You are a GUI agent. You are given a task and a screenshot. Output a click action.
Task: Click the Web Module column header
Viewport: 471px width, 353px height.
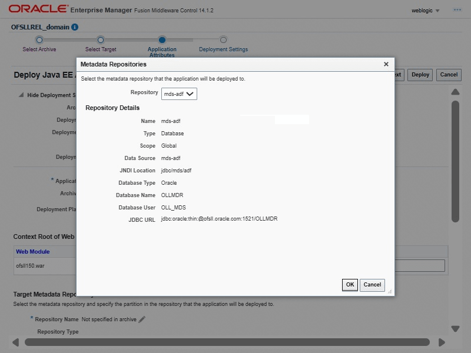pos(33,252)
